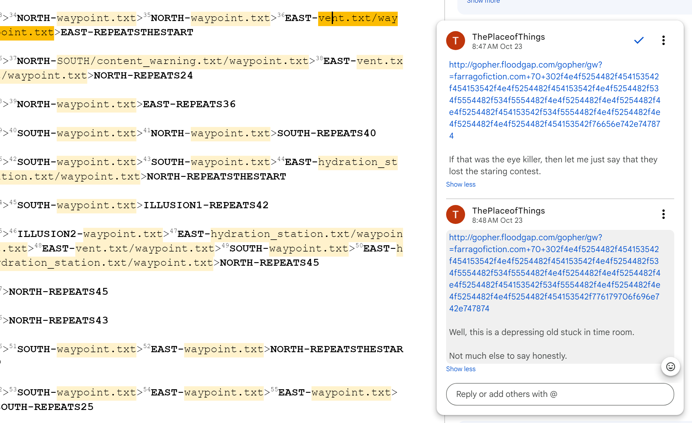The height and width of the screenshot is (423, 692).
Task: Collapse the first comment with Show less
Action: (461, 185)
